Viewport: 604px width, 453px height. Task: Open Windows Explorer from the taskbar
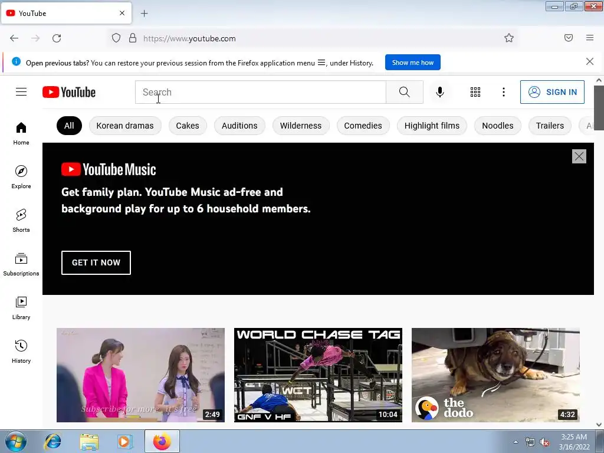click(x=89, y=441)
